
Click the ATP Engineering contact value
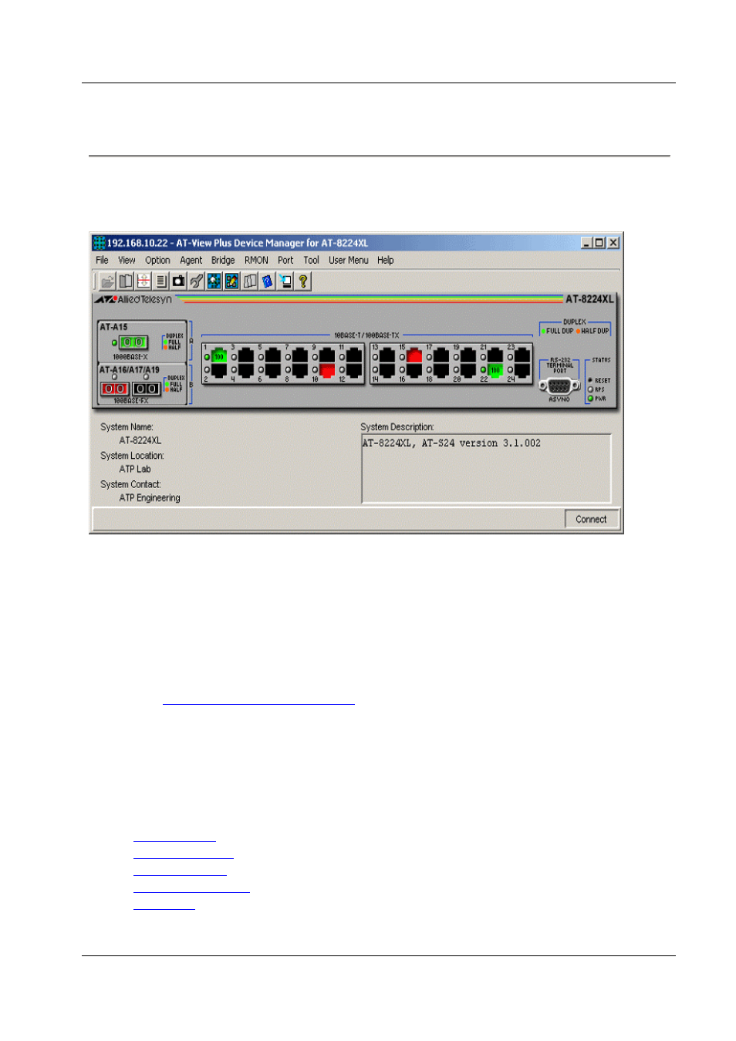coord(150,498)
